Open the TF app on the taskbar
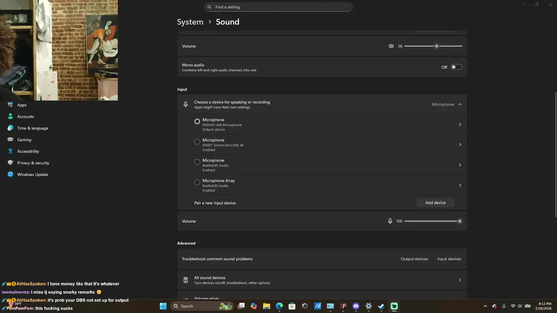This screenshot has width=557, height=313. pyautogui.click(x=343, y=306)
